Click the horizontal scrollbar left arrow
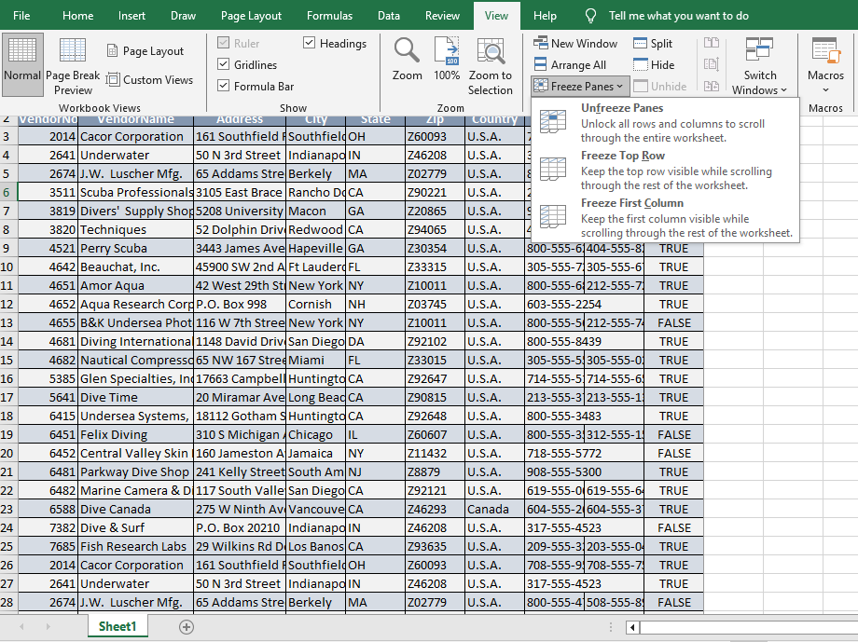This screenshot has height=642, width=858. tap(632, 627)
